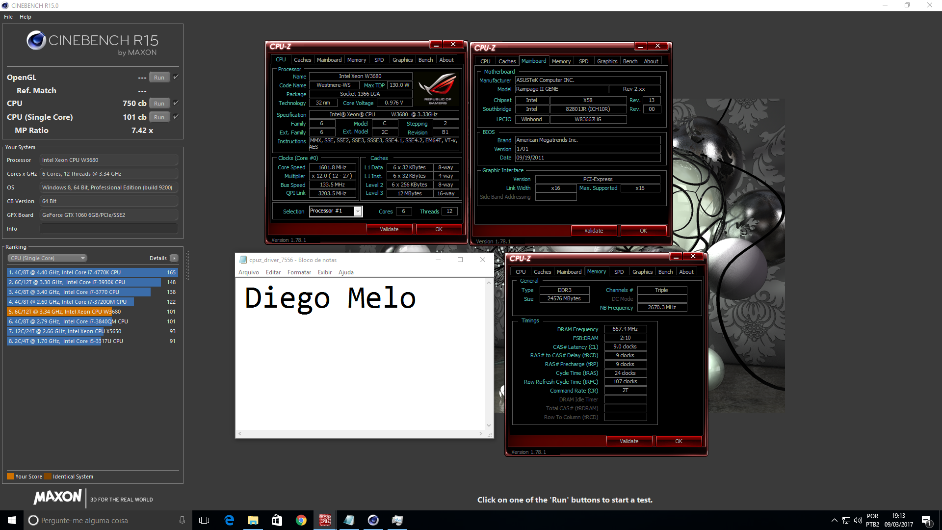Open Graphics tab in Memory CPU-Z window
The height and width of the screenshot is (530, 942).
click(x=642, y=272)
